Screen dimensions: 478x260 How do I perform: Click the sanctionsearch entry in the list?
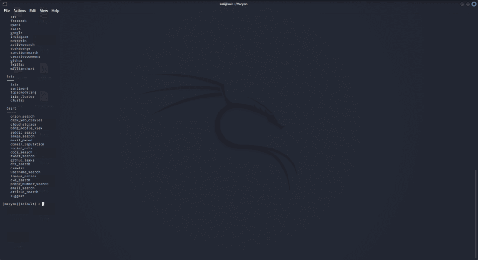coord(24,53)
